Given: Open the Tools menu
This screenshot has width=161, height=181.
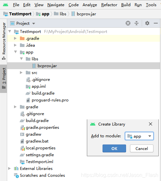Looking at the screenshot, I should [x=151, y=5].
